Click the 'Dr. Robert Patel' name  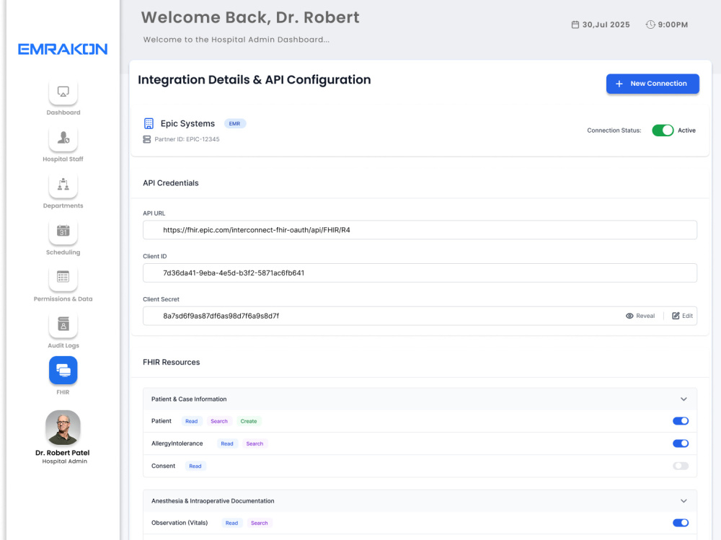point(63,453)
